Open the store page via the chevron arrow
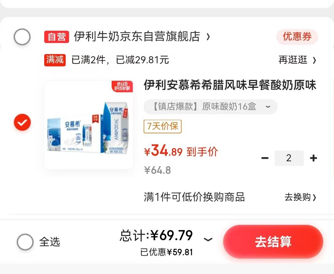 pyautogui.click(x=208, y=37)
